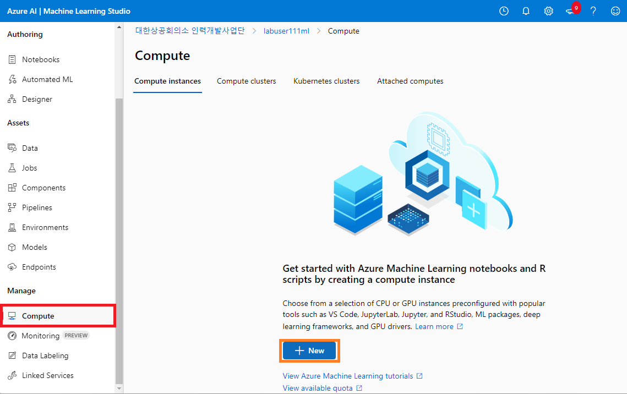Click the Endpoints cloud icon
Viewport: 627px width, 394px height.
point(12,267)
